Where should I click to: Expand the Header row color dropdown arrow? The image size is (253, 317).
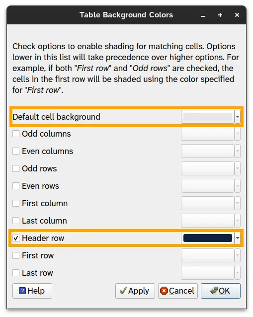(x=238, y=238)
